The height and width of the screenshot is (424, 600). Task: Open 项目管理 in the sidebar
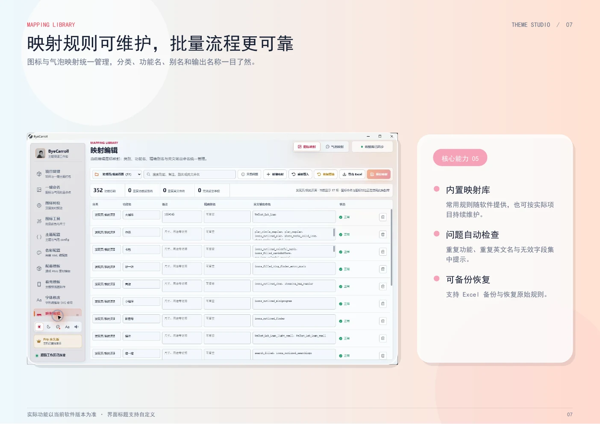tap(58, 174)
